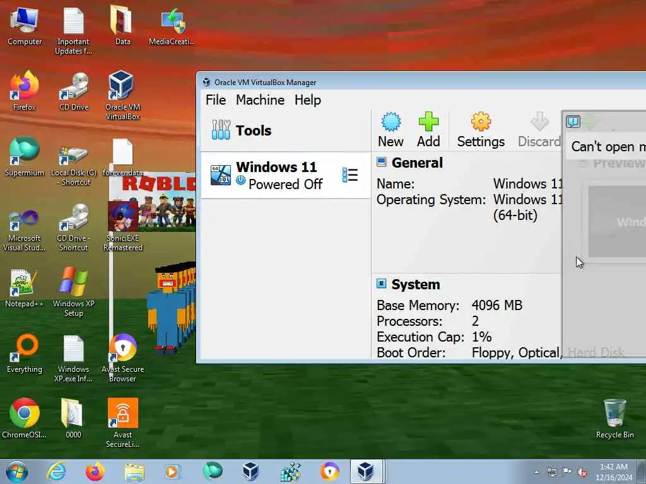Open Supermium from the taskbar

point(212,471)
